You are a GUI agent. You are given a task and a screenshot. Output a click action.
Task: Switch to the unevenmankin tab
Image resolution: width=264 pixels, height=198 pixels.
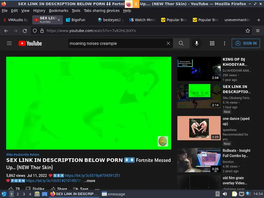coord(237,20)
